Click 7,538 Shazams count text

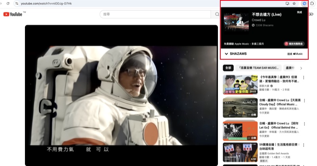(264, 25)
